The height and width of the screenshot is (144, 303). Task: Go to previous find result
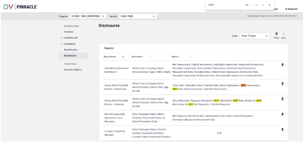pyautogui.click(x=256, y=5)
